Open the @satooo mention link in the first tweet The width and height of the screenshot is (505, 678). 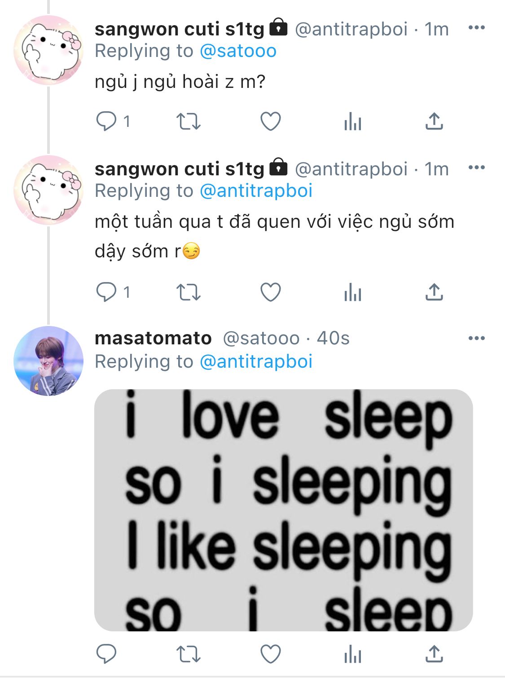coord(238,51)
